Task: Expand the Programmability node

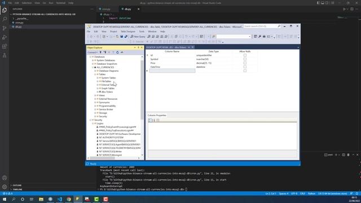Action: (95, 106)
